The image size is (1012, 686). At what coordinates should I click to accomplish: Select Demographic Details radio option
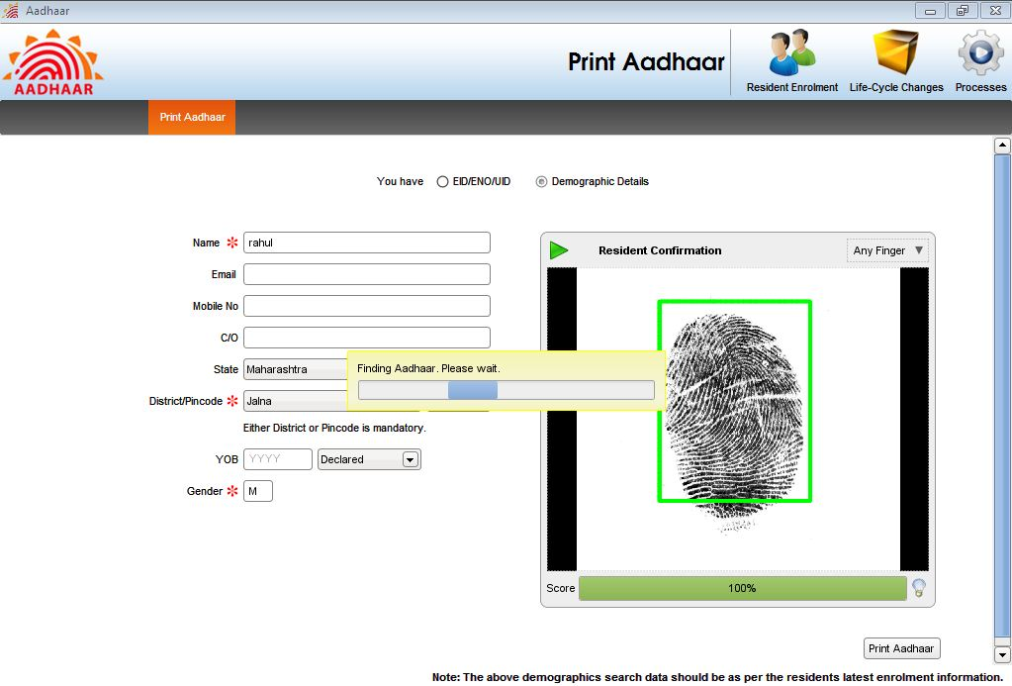tap(541, 181)
